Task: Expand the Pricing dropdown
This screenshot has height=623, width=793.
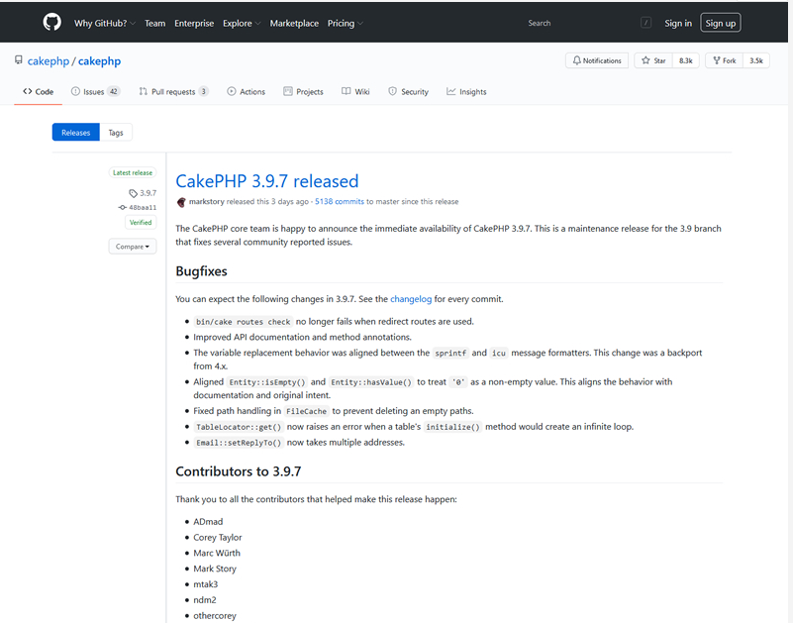Action: coord(346,24)
